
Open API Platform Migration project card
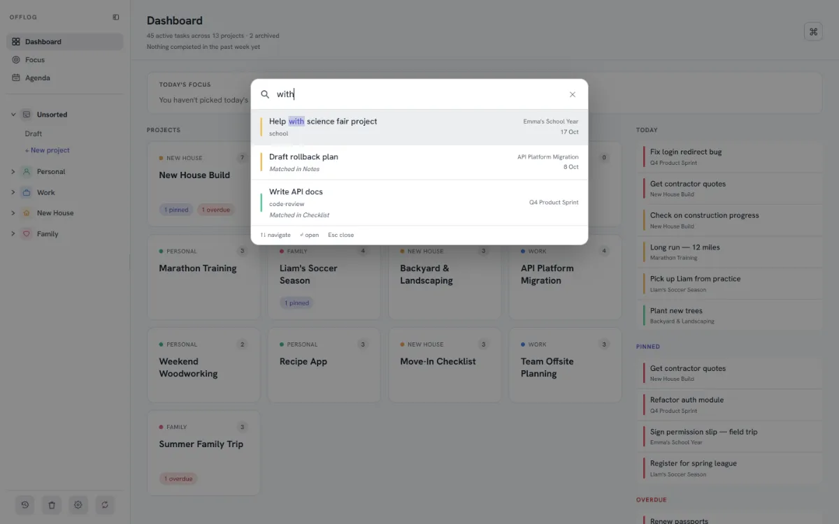tap(565, 278)
